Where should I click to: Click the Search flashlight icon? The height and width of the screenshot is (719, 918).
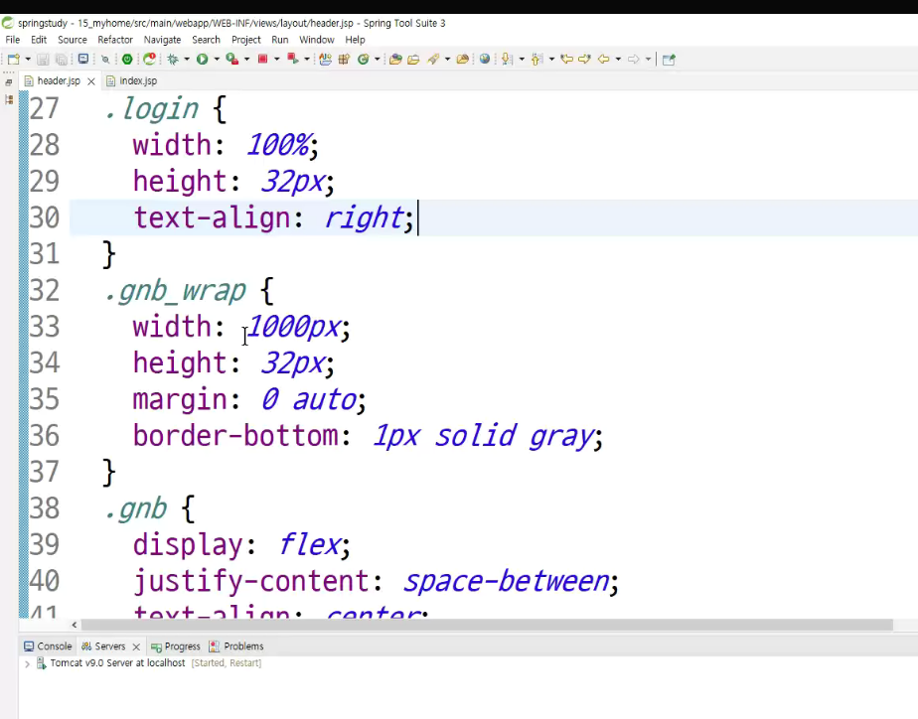coord(433,59)
